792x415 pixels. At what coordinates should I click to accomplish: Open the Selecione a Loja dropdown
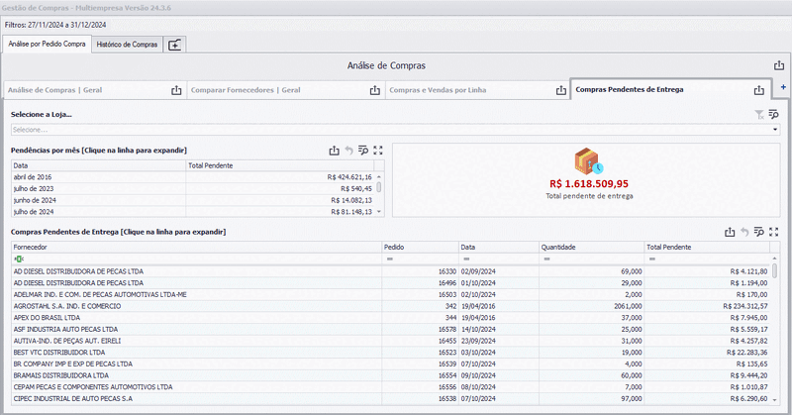[775, 130]
